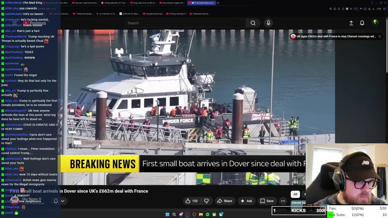The image size is (388, 218).
Task: Open the Xbox icon with notification badge
Action: (221, 214)
